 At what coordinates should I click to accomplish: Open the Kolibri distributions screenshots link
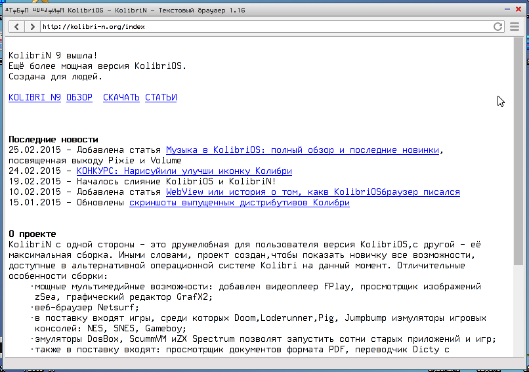[x=239, y=203]
